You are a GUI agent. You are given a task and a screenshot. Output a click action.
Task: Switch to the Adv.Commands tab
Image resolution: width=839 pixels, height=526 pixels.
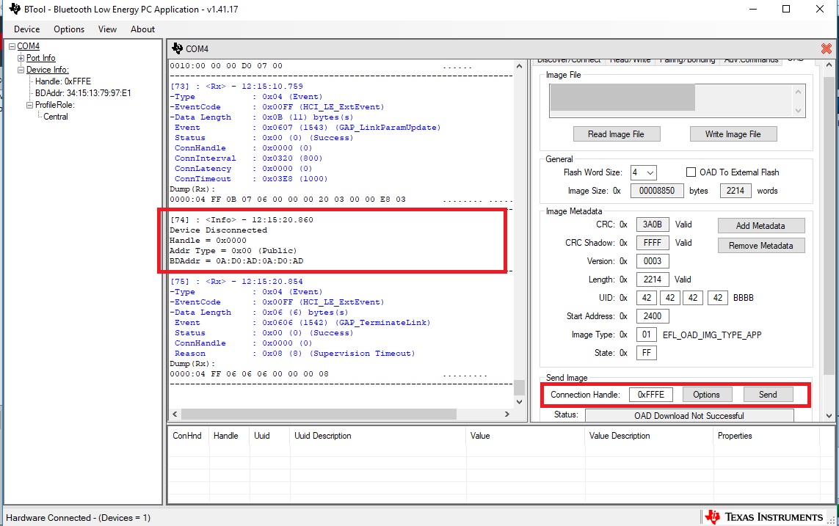pos(751,60)
